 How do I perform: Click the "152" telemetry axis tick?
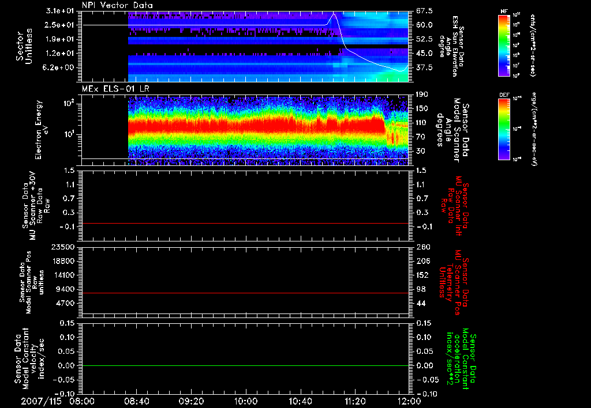[422, 275]
